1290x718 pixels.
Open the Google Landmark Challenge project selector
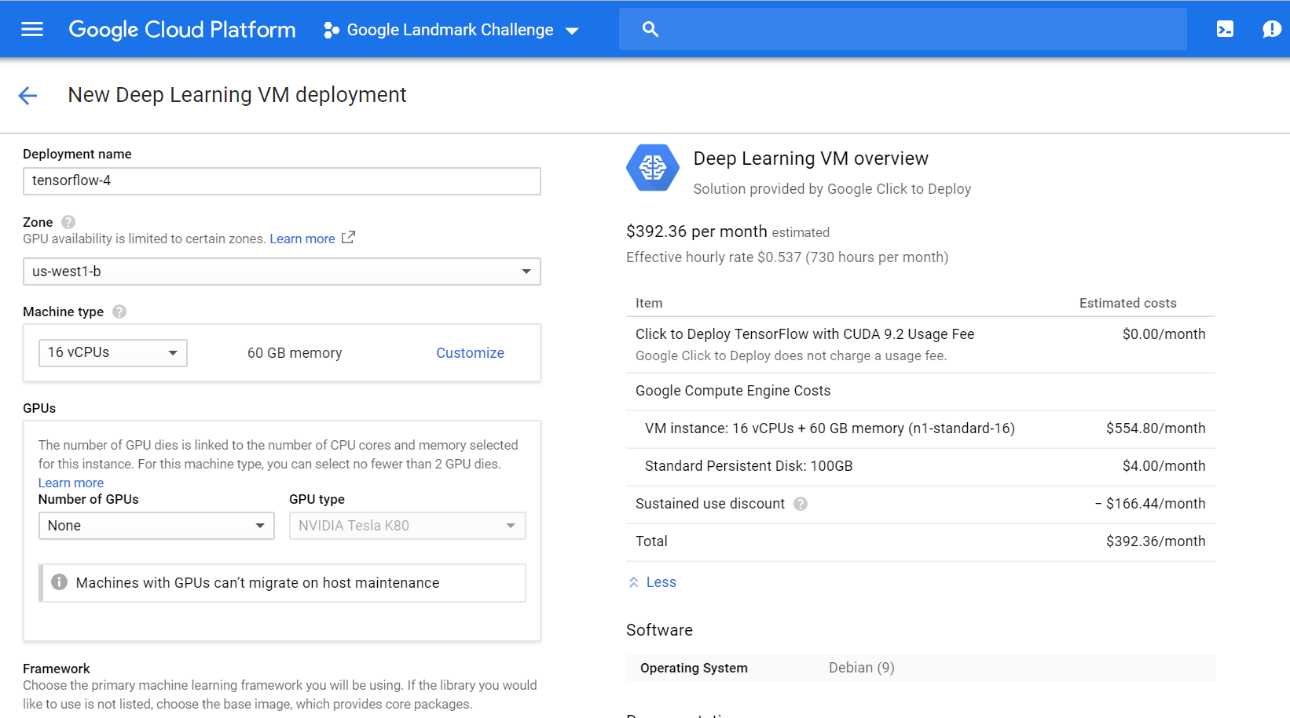pos(452,30)
